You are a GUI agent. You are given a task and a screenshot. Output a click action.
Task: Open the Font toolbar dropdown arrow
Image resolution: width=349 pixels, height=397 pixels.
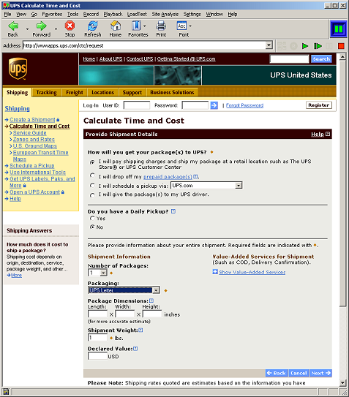tap(190, 26)
